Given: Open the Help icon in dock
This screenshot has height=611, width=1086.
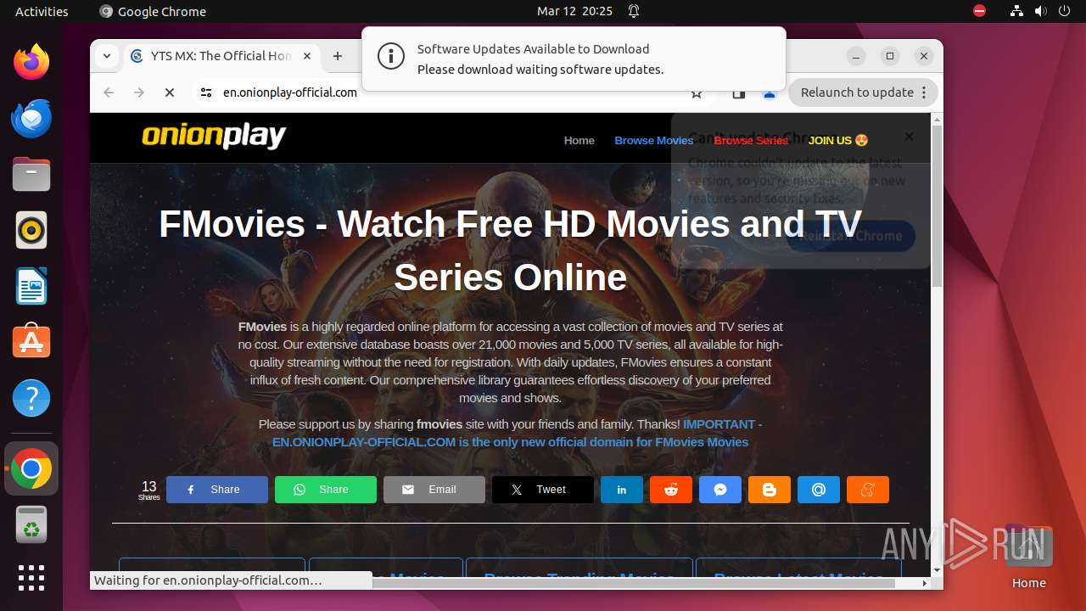Looking at the screenshot, I should click(x=31, y=398).
